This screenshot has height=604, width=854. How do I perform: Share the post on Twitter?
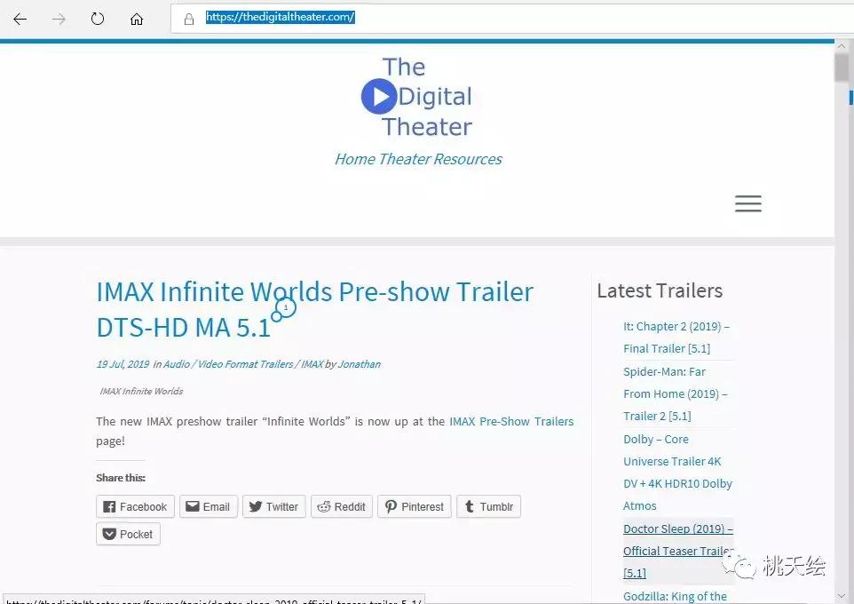[x=274, y=506]
